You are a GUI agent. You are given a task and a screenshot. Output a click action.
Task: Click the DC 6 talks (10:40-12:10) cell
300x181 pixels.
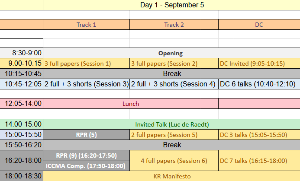(x=259, y=84)
